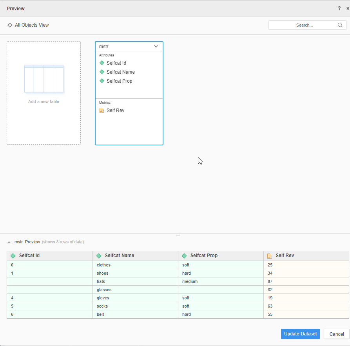Image resolution: width=350 pixels, height=346 pixels.
Task: Click the 'gloves' cell
Action: pyautogui.click(x=136, y=298)
